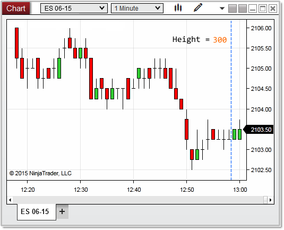Click the Chart title label

[16, 8]
